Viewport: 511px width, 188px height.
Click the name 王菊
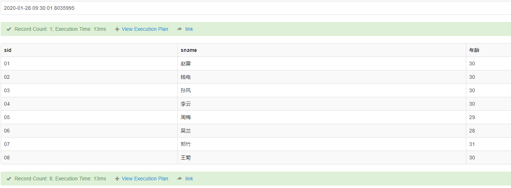[186, 158]
